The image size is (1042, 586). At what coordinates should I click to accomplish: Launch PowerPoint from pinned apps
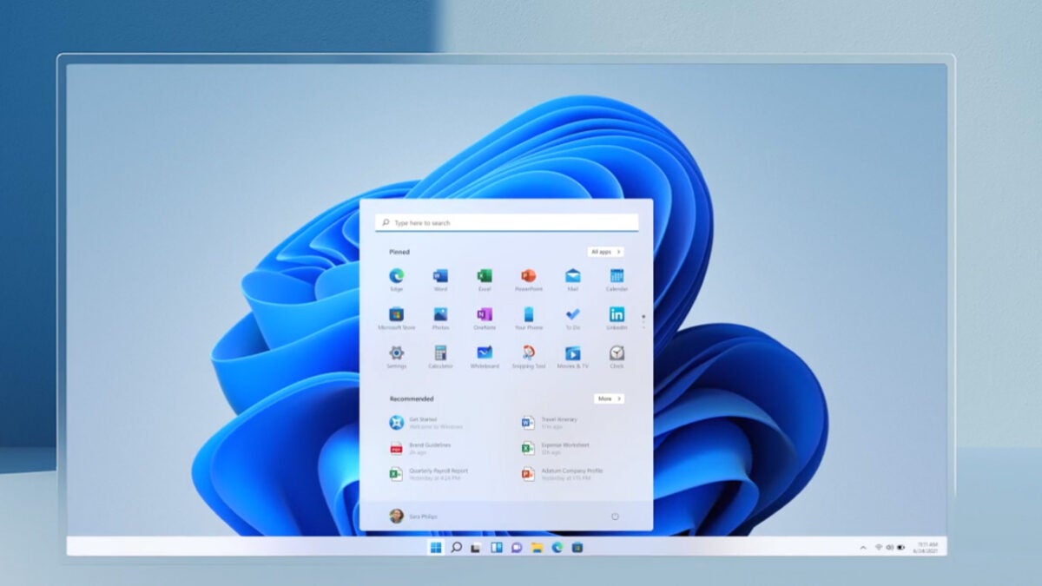528,280
